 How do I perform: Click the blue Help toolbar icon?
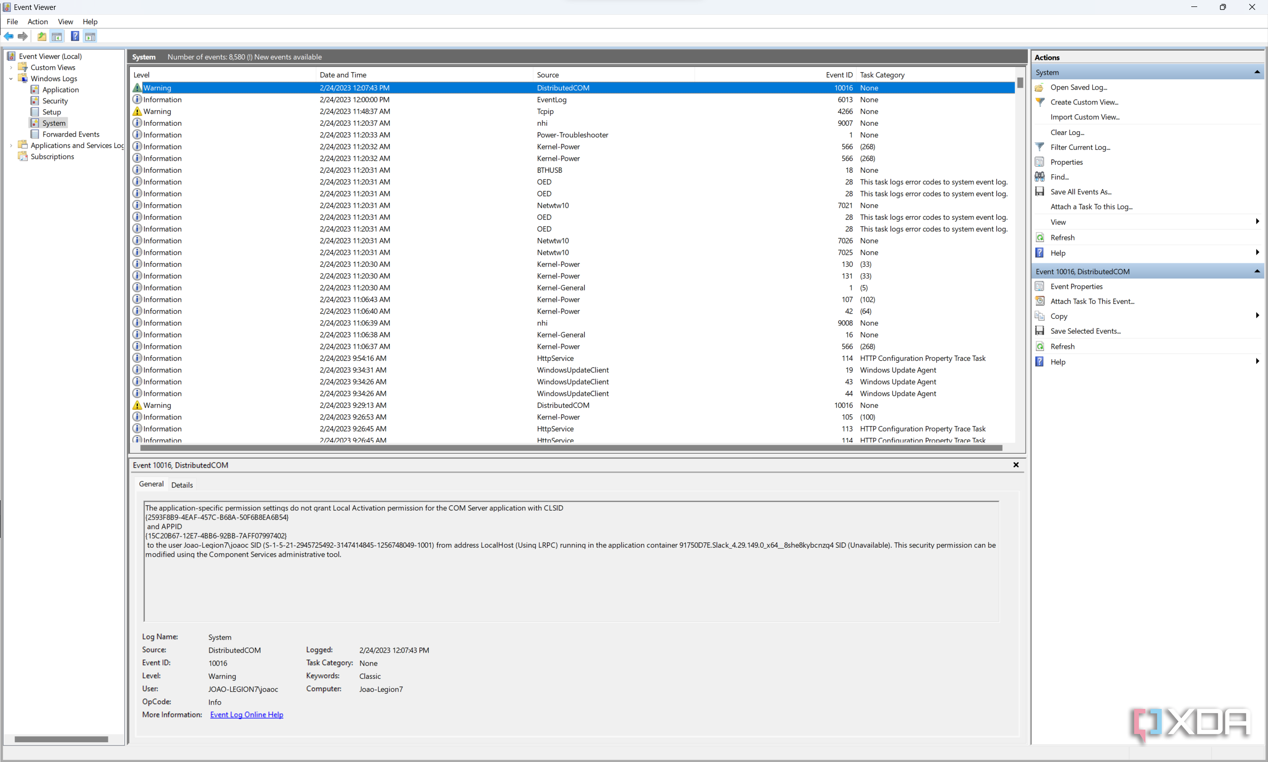[75, 37]
